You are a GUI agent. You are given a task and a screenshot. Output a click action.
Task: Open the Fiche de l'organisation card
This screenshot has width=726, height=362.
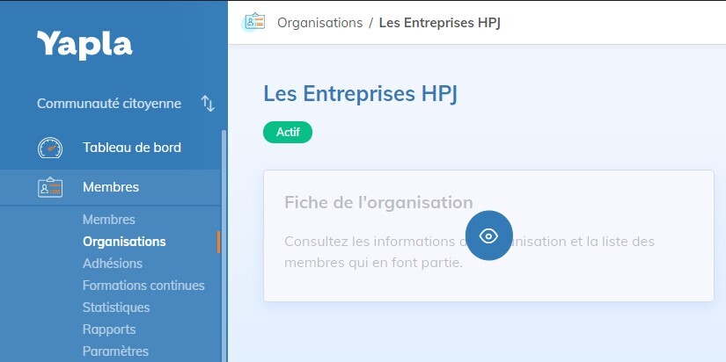[378, 203]
